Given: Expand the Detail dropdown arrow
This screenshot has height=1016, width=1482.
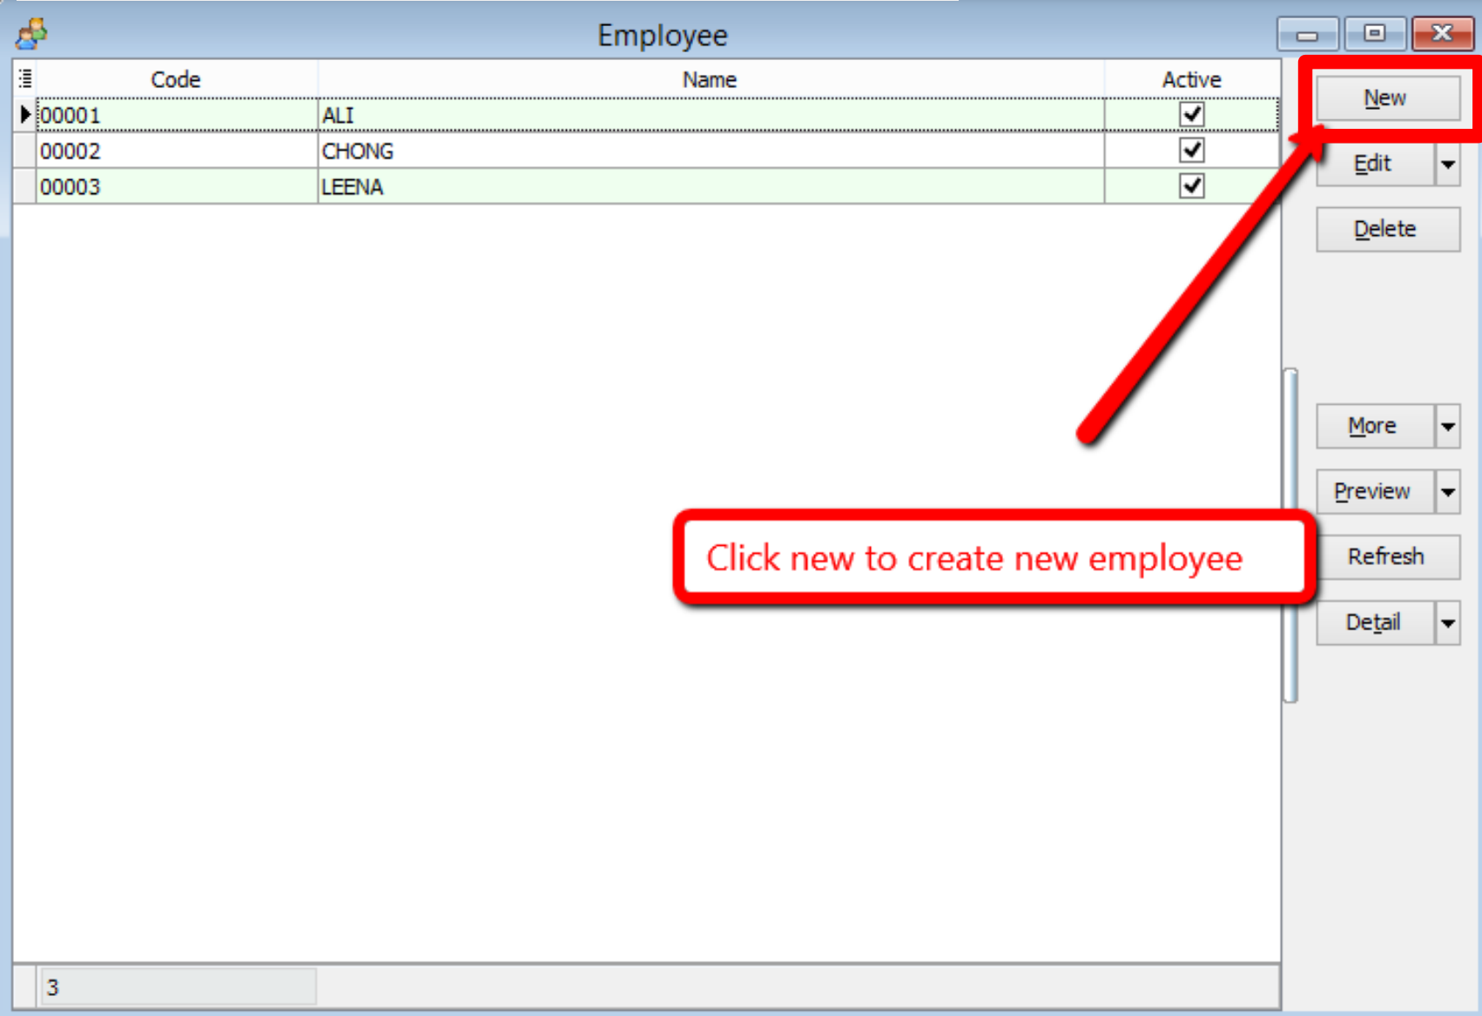Looking at the screenshot, I should (1449, 622).
